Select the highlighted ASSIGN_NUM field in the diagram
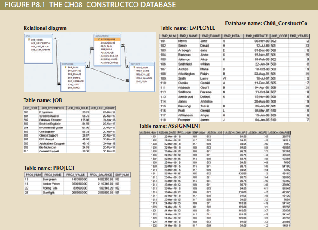The image size is (318, 230). click(107, 40)
